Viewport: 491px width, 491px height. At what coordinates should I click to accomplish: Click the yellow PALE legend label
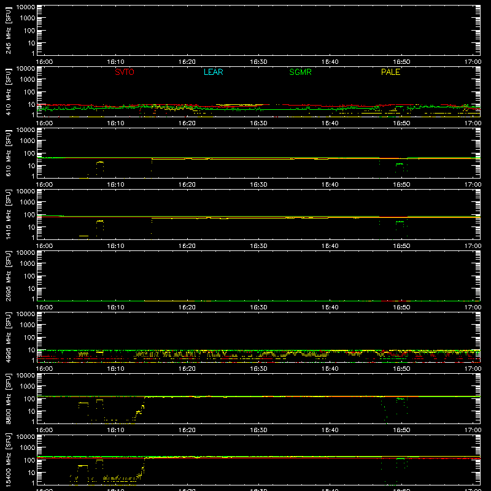tap(390, 72)
